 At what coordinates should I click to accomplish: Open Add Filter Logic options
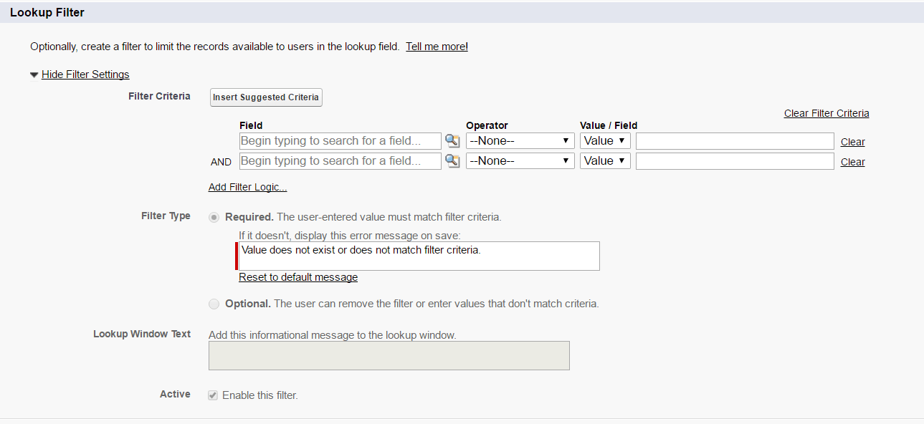click(247, 186)
